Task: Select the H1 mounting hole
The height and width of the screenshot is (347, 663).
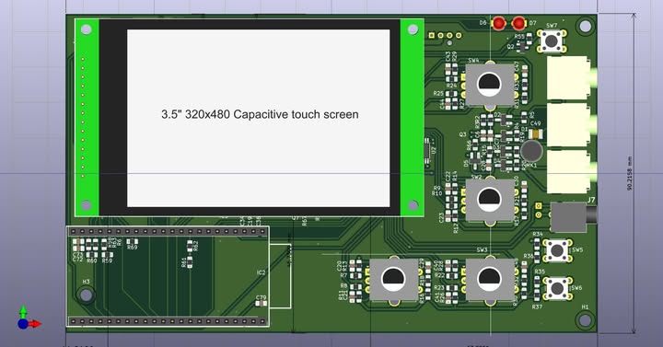Action: point(586,319)
